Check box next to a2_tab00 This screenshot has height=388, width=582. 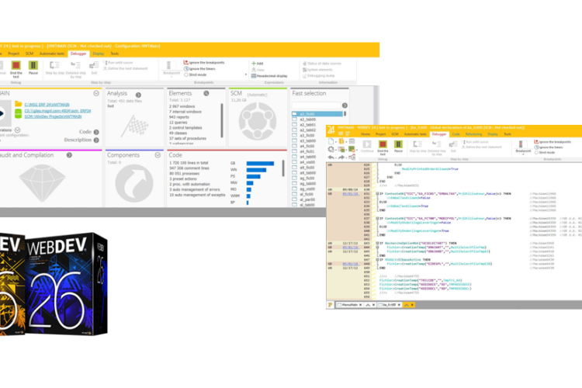point(294,120)
